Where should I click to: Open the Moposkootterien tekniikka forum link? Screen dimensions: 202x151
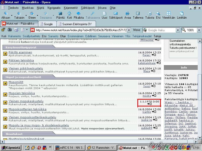point(28,109)
